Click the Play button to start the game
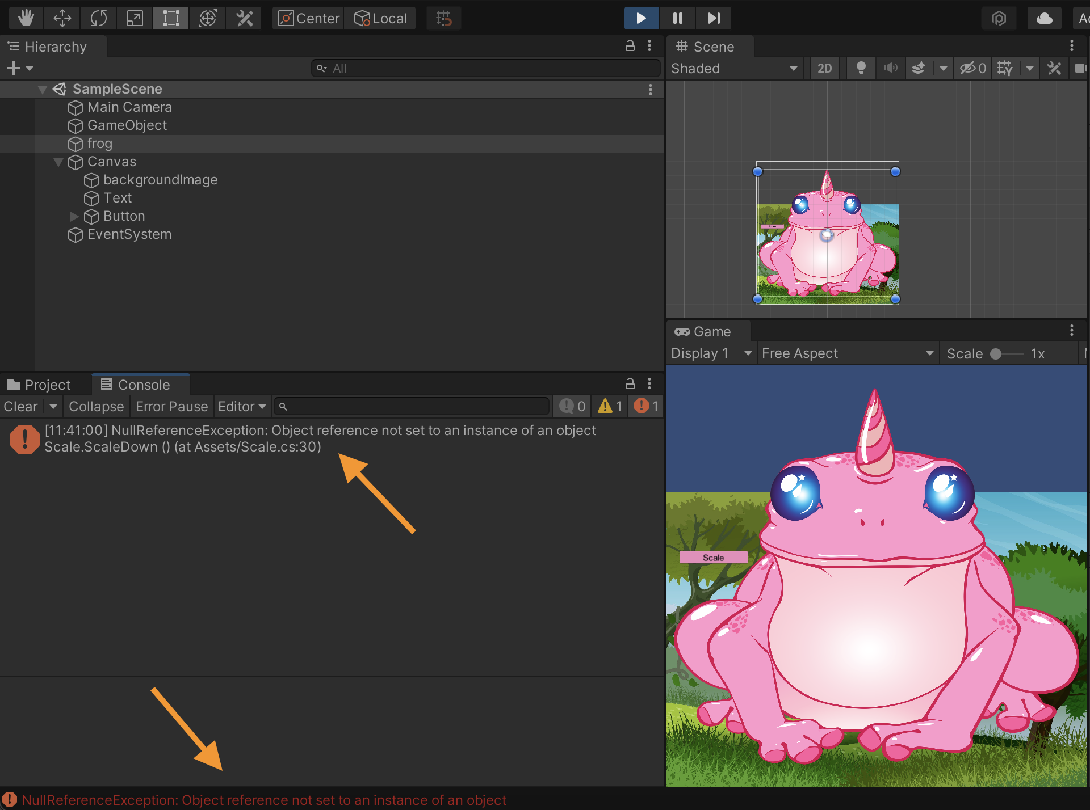This screenshot has height=810, width=1090. coord(641,18)
